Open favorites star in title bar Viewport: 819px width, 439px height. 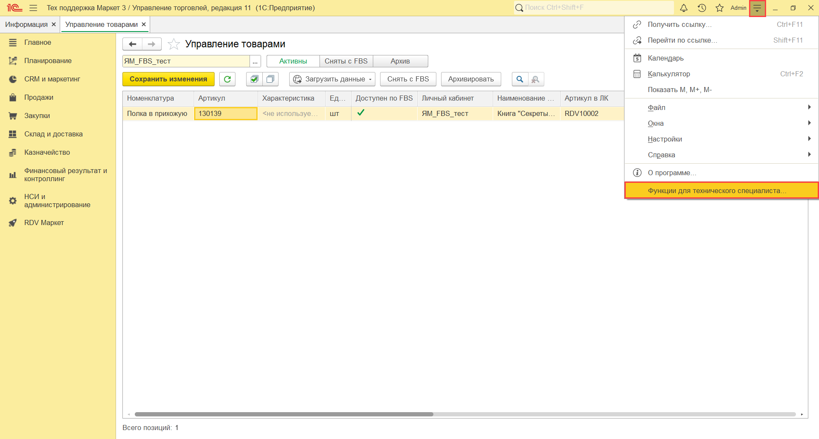tap(720, 8)
